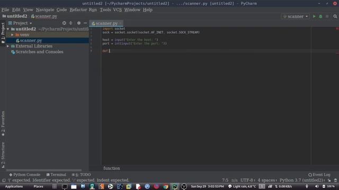Place cursor on the 'import socket' line

114,28
